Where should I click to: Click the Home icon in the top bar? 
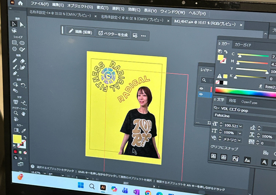20,3
